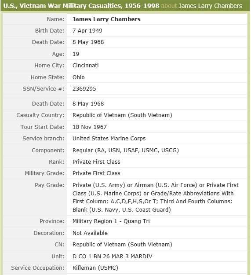Image resolution: width=251 pixels, height=275 pixels.
Task: Click the Home State value Ohio
Action: (79, 77)
